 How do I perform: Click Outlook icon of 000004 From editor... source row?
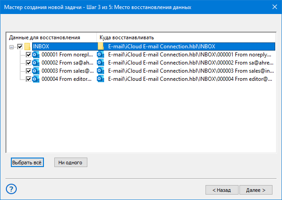36,79
